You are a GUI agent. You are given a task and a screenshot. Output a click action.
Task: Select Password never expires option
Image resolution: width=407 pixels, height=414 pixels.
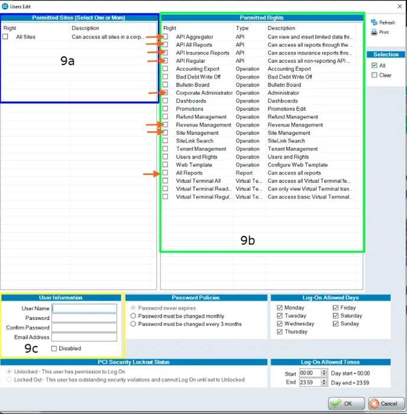[x=133, y=308]
